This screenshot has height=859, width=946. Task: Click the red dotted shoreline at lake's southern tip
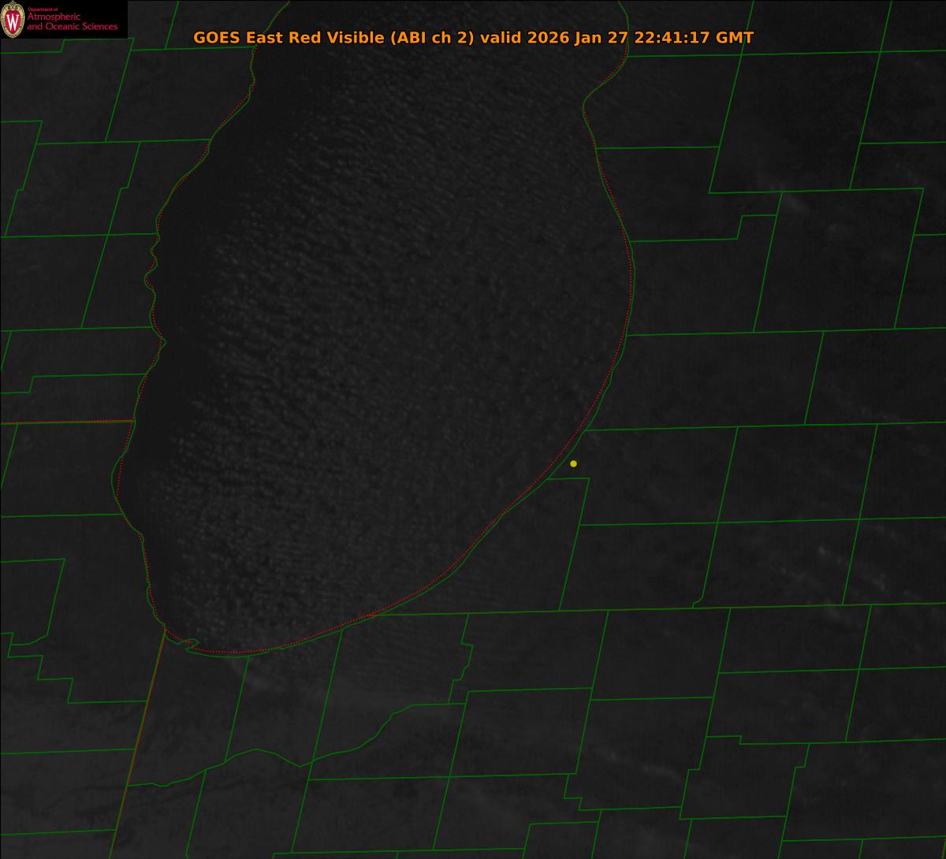pos(236,653)
